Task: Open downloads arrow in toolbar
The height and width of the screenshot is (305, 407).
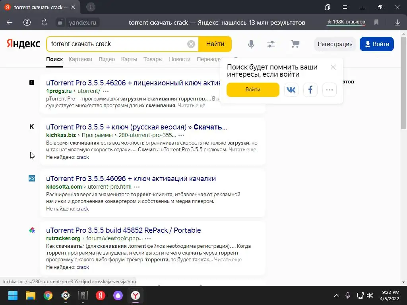Action: pyautogui.click(x=397, y=23)
